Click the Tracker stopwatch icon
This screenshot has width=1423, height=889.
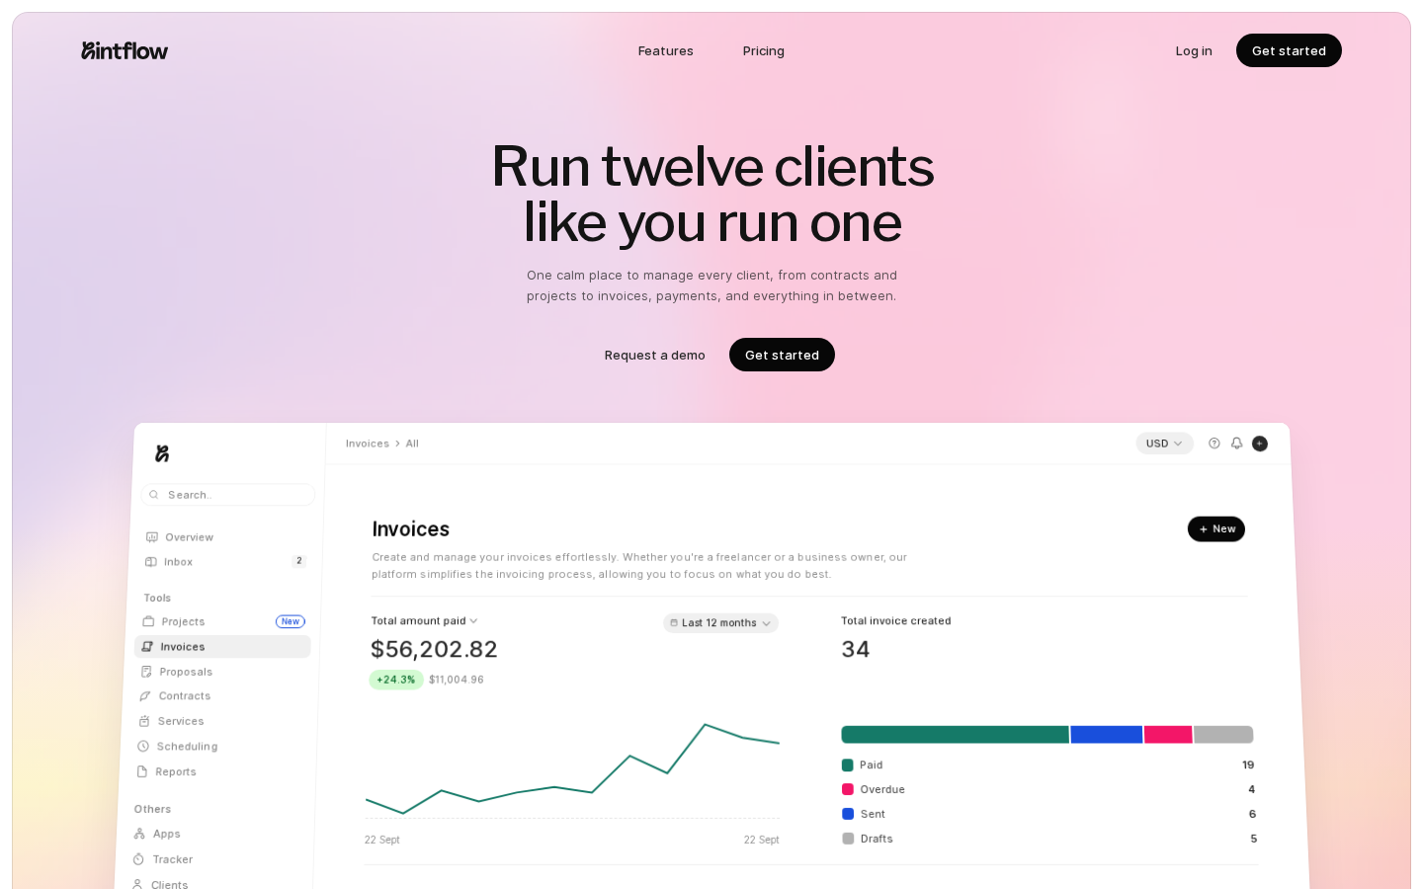coord(138,859)
